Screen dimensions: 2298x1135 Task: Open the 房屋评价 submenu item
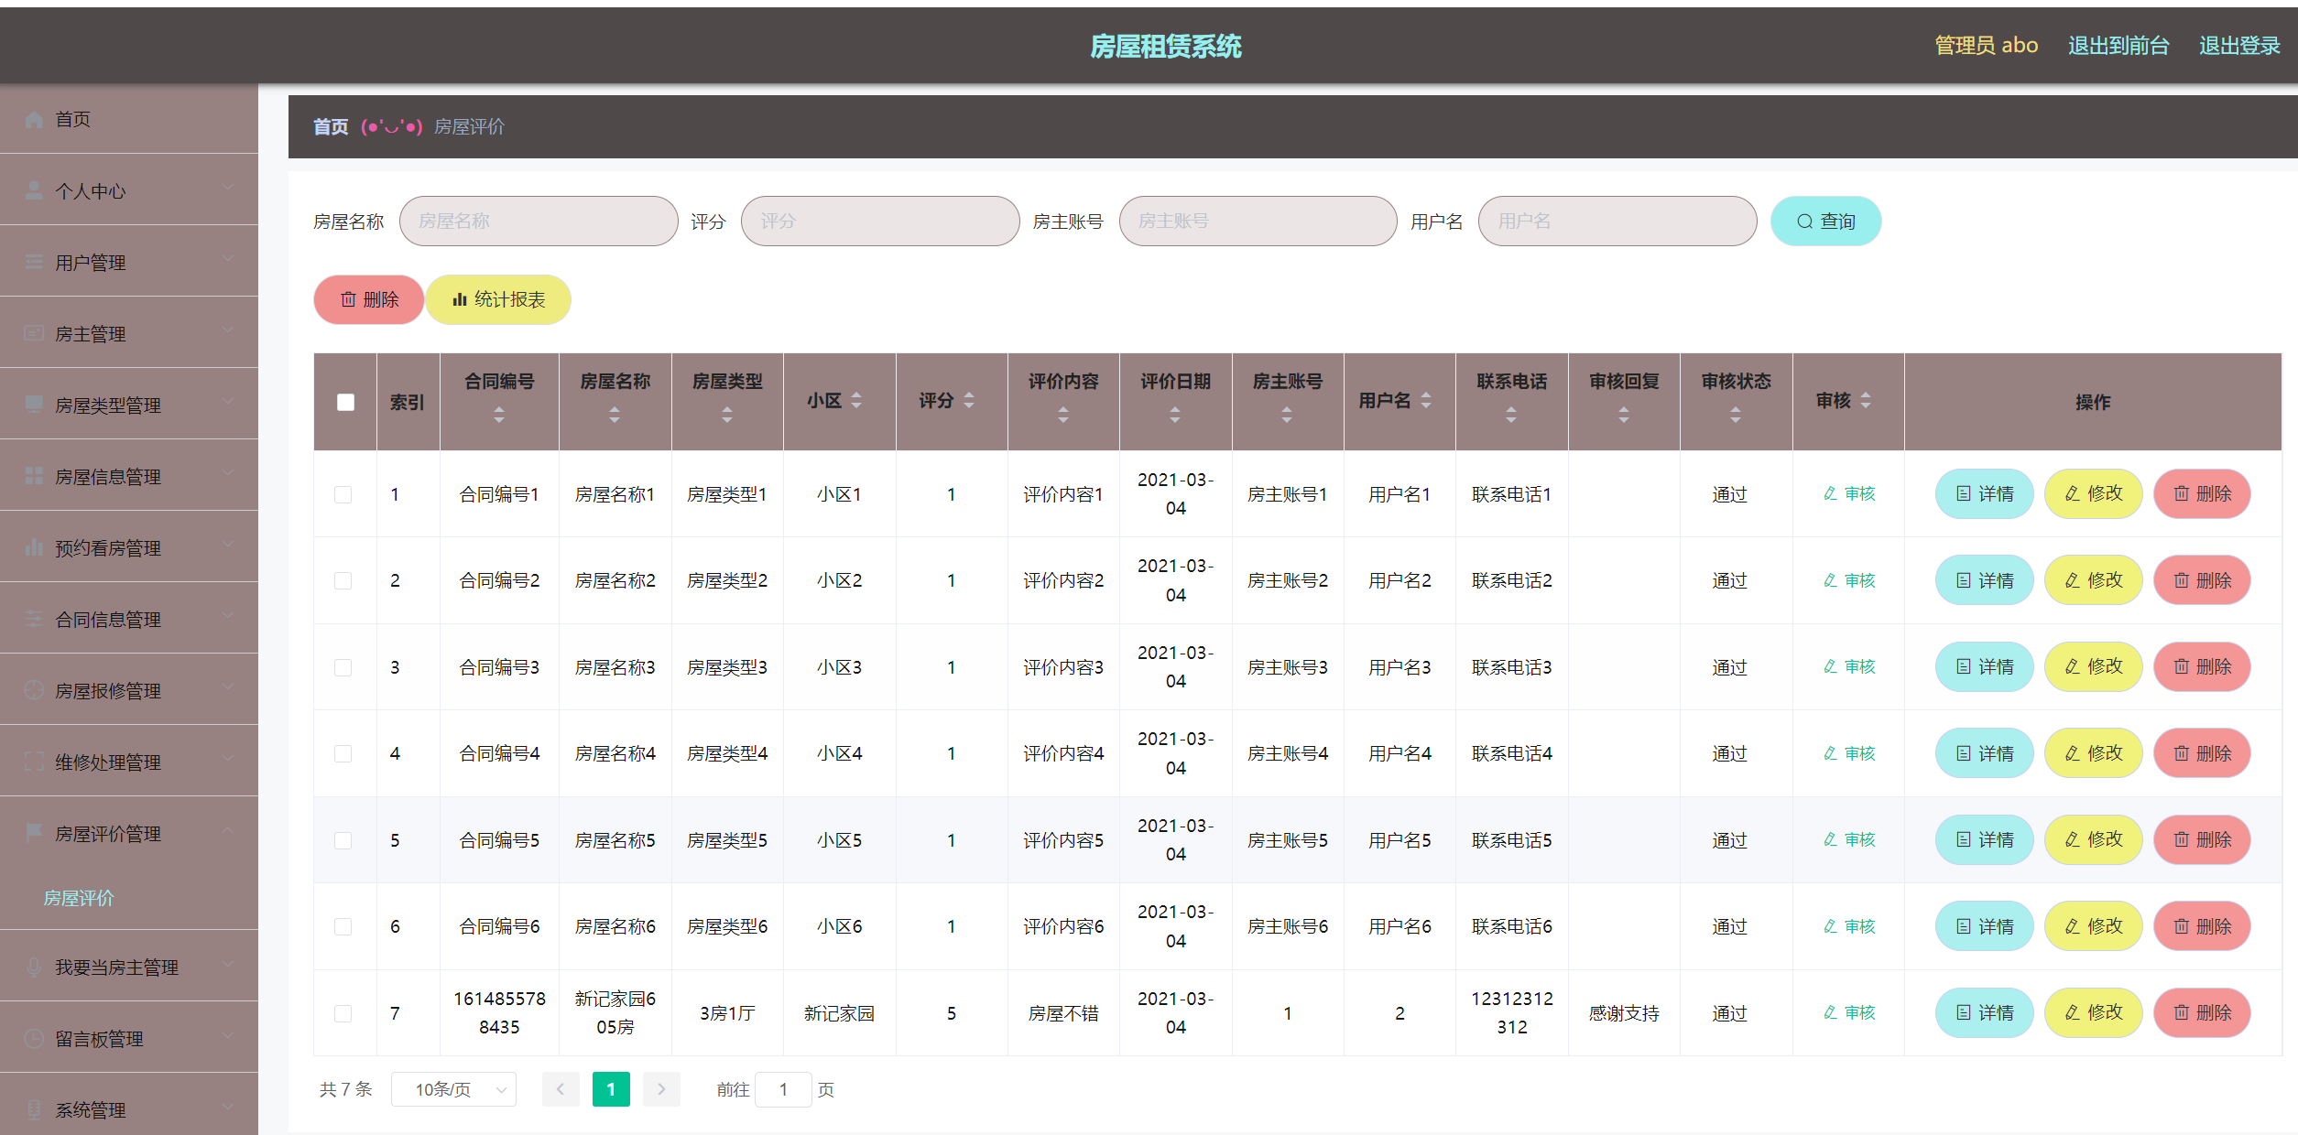click(79, 898)
